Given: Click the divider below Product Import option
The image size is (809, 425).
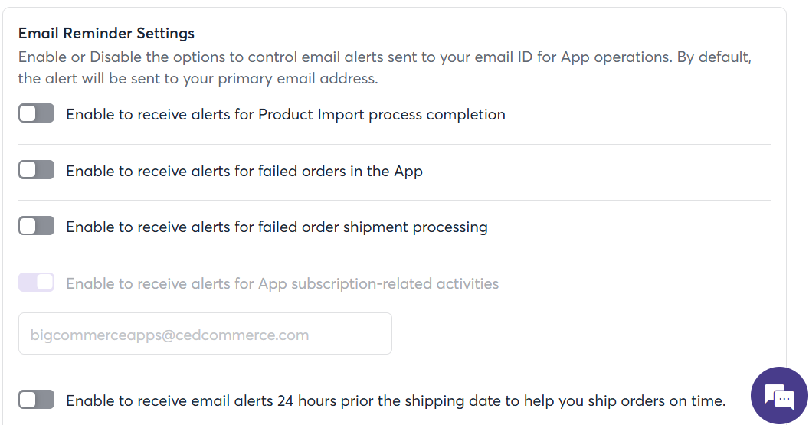Looking at the screenshot, I should (x=395, y=145).
